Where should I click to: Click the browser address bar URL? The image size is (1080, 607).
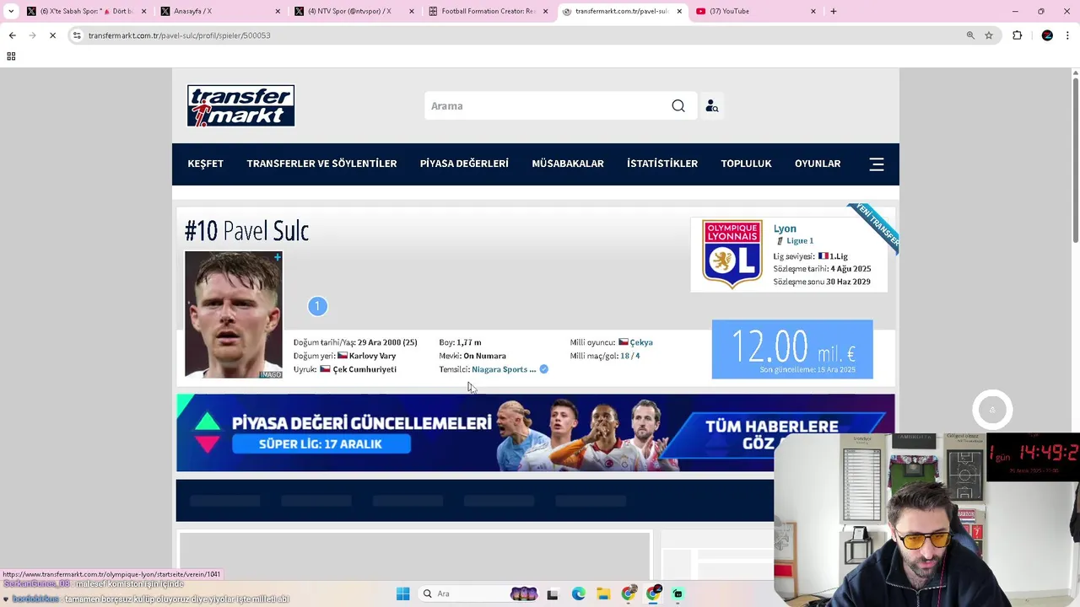click(x=179, y=35)
